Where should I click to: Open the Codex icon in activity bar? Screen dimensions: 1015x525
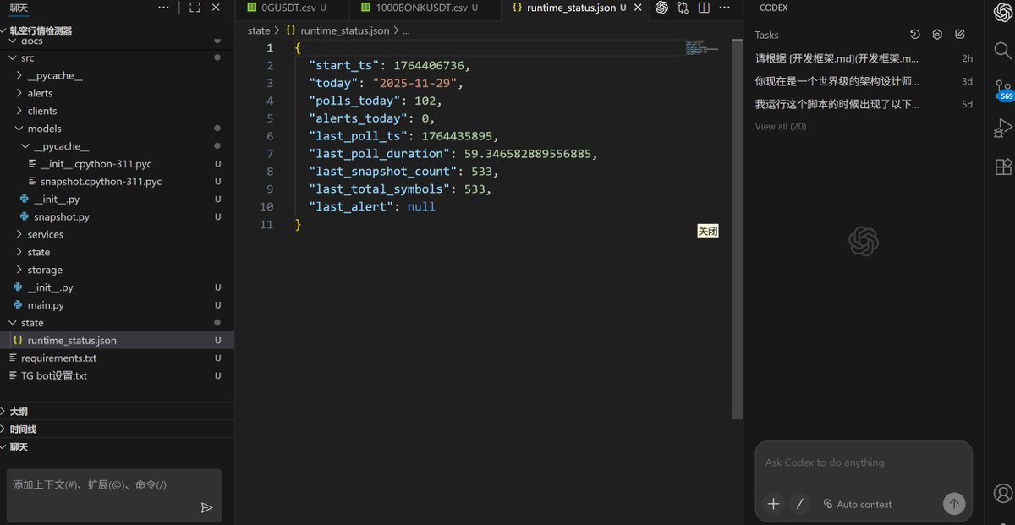coord(1003,12)
